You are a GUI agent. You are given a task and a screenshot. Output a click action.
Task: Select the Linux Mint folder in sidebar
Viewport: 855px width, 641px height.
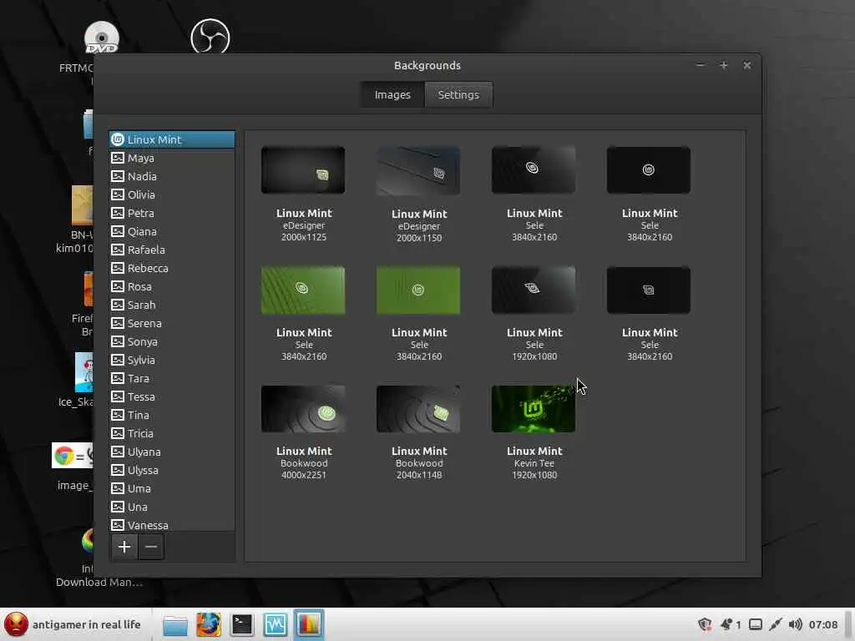(x=172, y=139)
